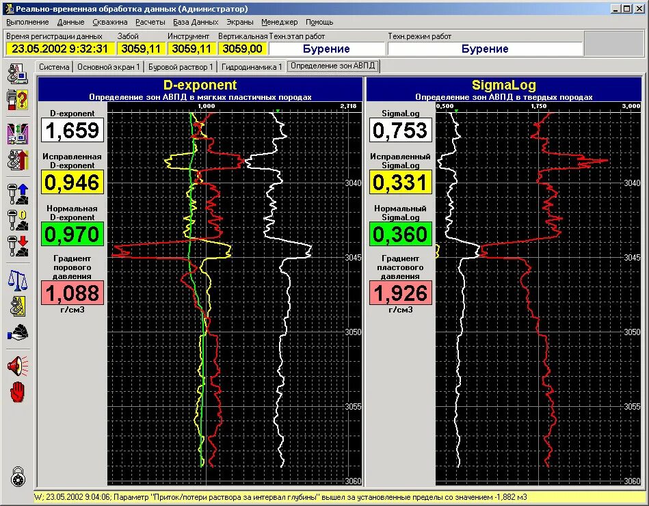
Task: Open the Выполнение menu
Action: (27, 22)
